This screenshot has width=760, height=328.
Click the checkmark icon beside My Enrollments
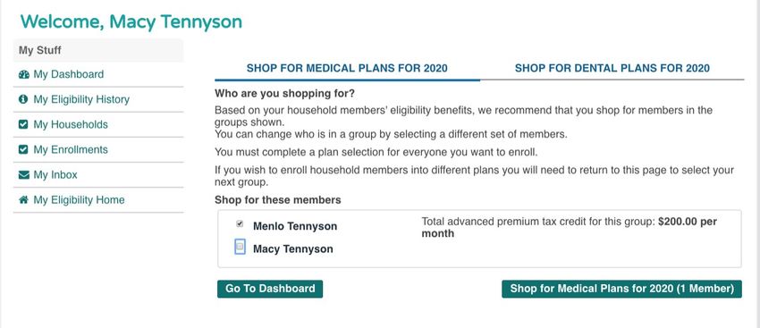point(22,150)
